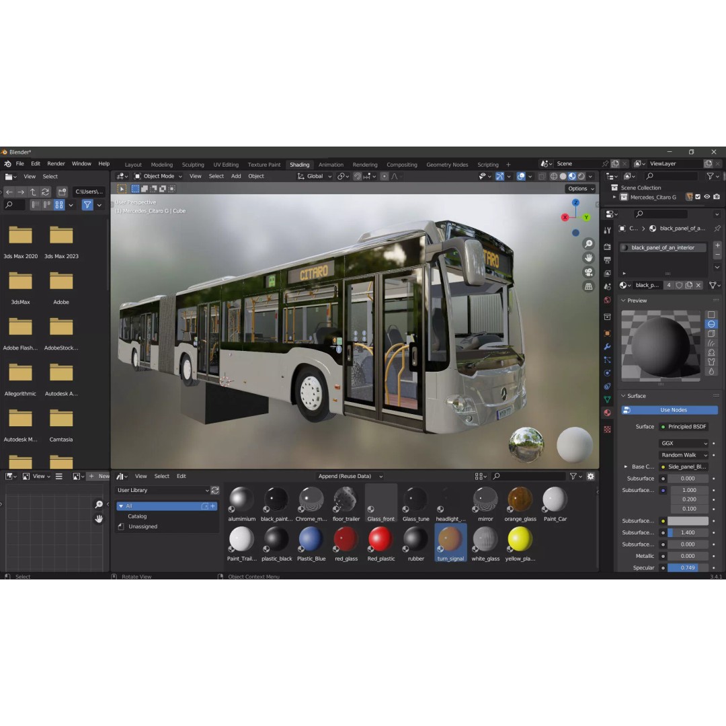
Task: Refresh the User Library asset list
Action: [x=215, y=490]
